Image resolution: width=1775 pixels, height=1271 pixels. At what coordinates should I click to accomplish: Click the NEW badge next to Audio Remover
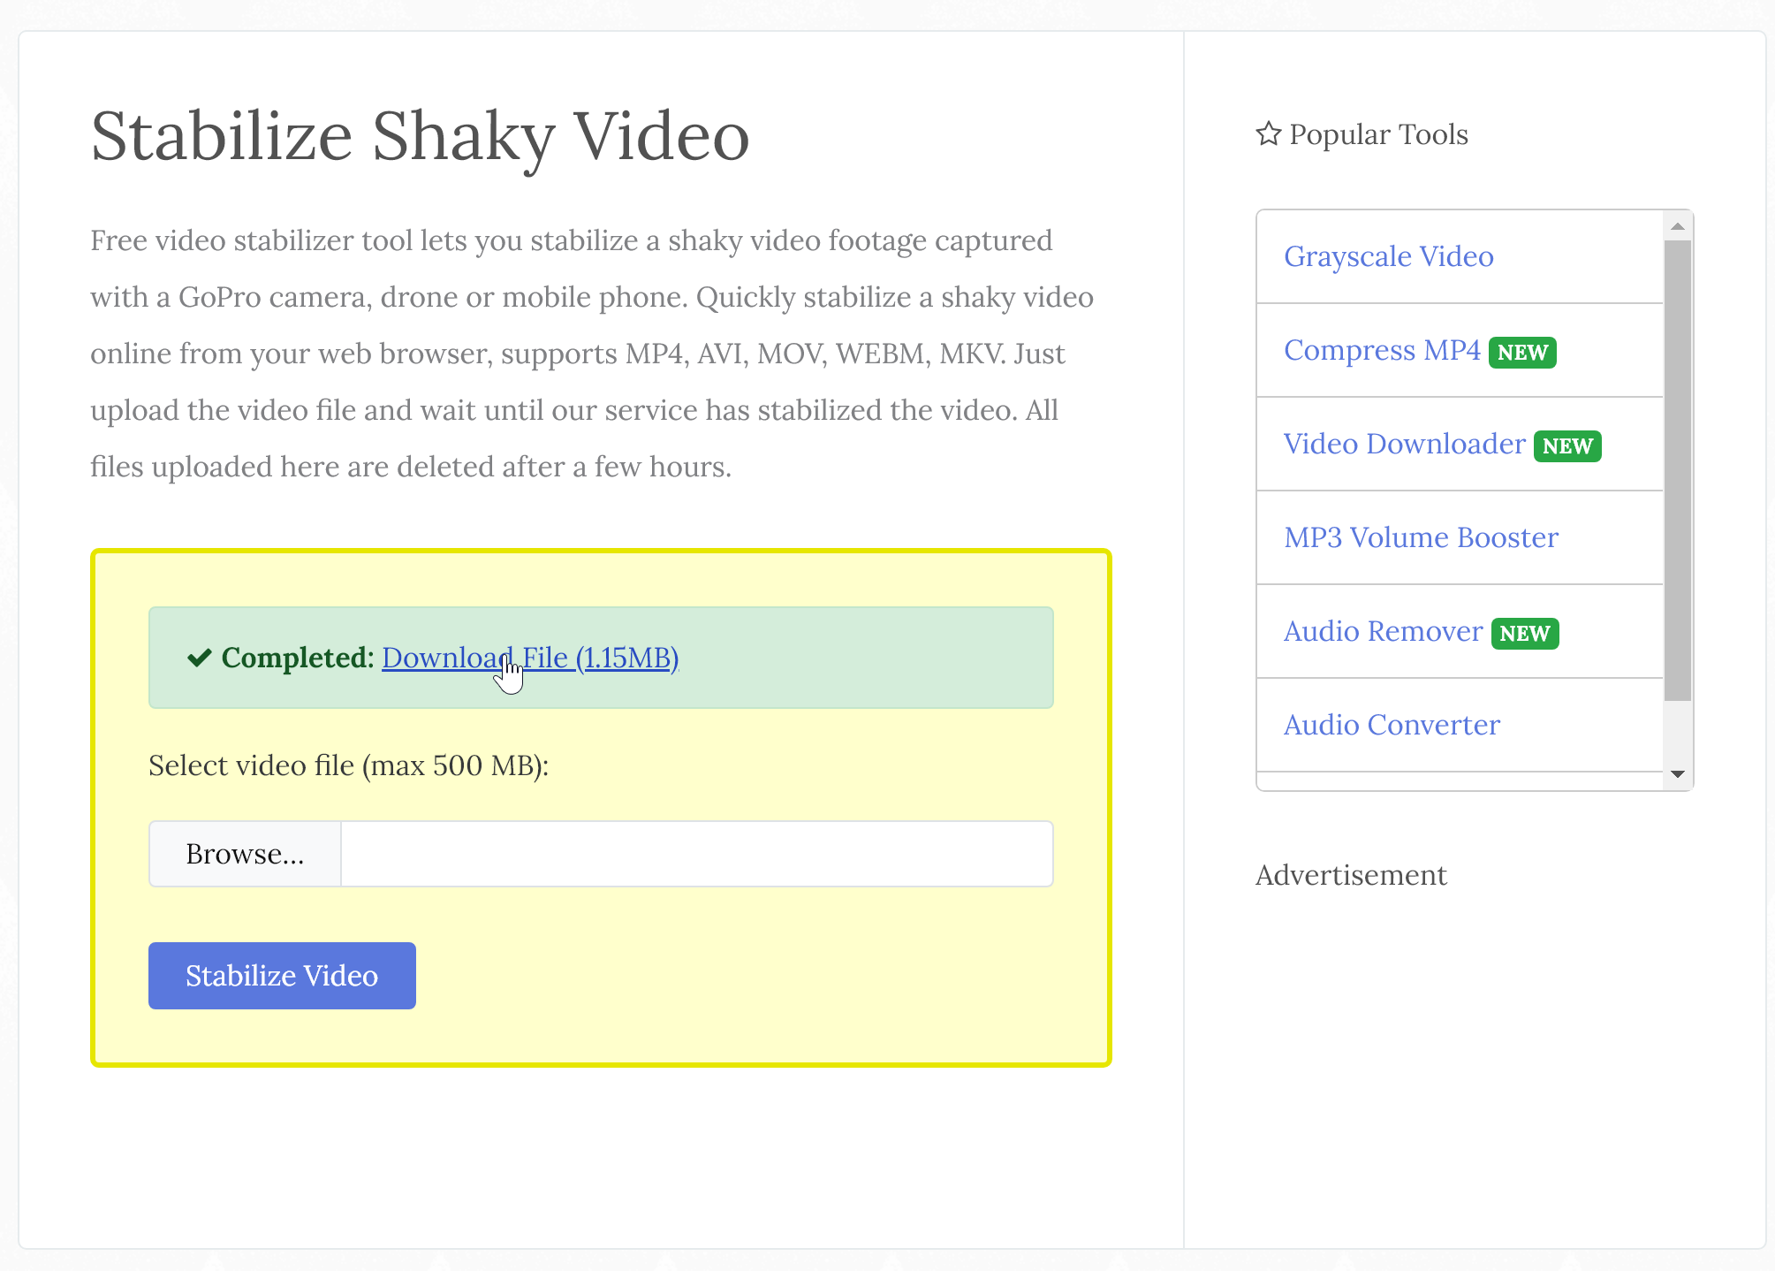(1524, 634)
